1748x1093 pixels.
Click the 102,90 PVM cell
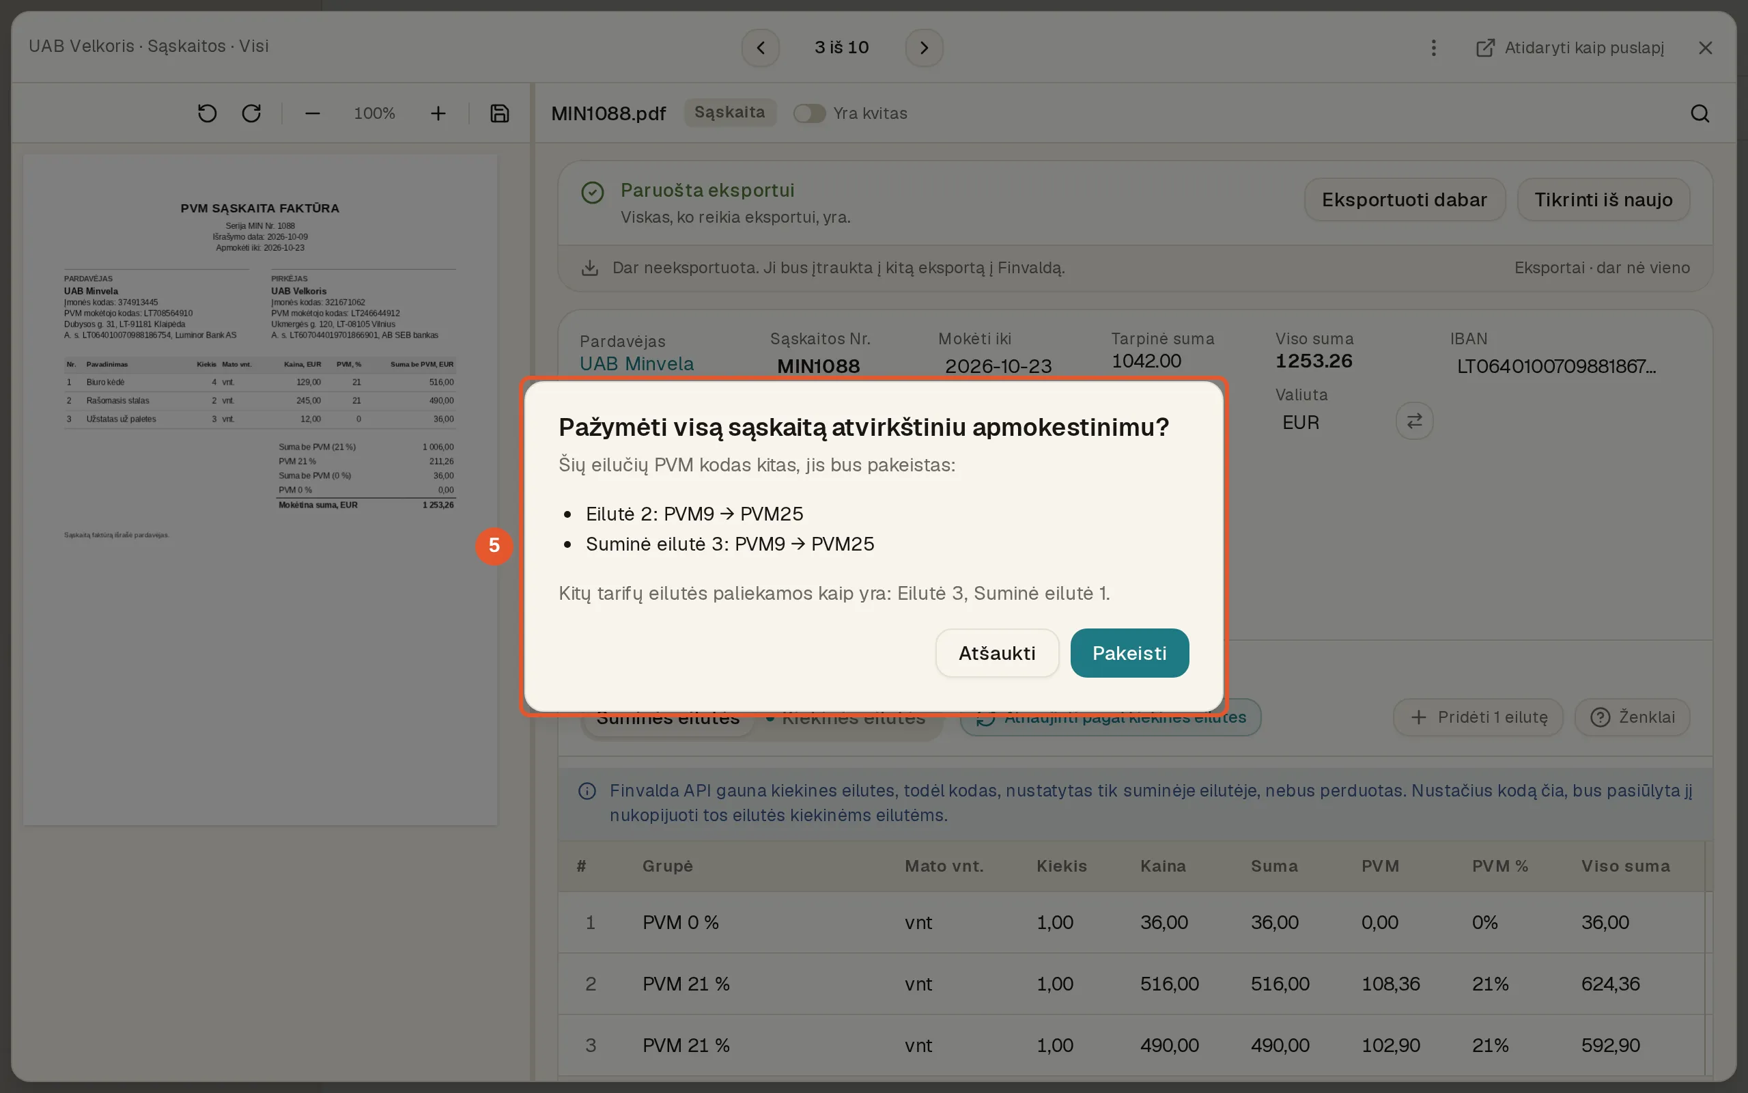pyautogui.click(x=1390, y=1045)
